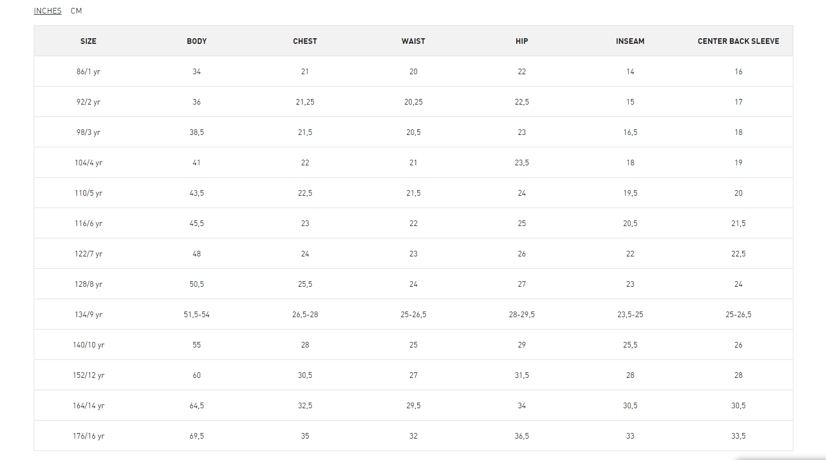Select the 176/16 yr size row
Image resolution: width=826 pixels, height=460 pixels.
click(413, 436)
